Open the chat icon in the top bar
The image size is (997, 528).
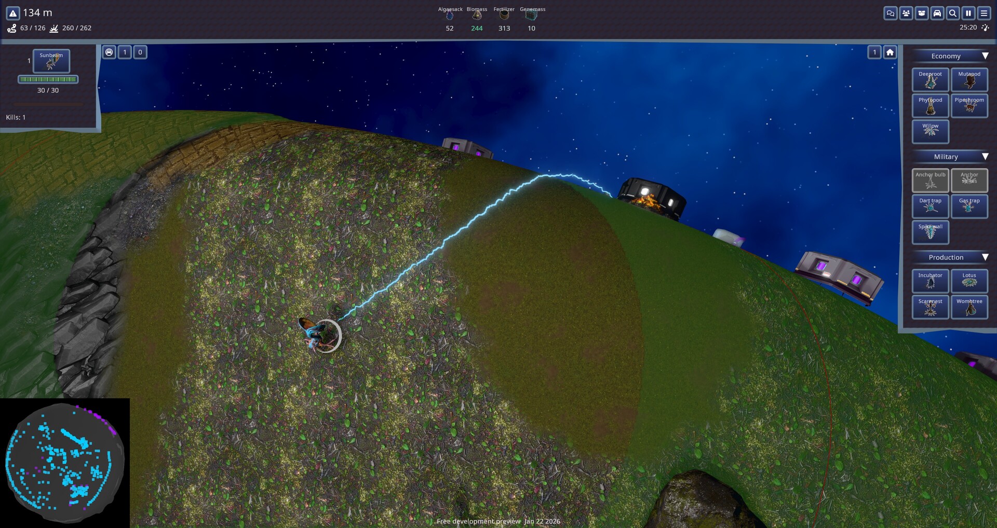pyautogui.click(x=890, y=13)
